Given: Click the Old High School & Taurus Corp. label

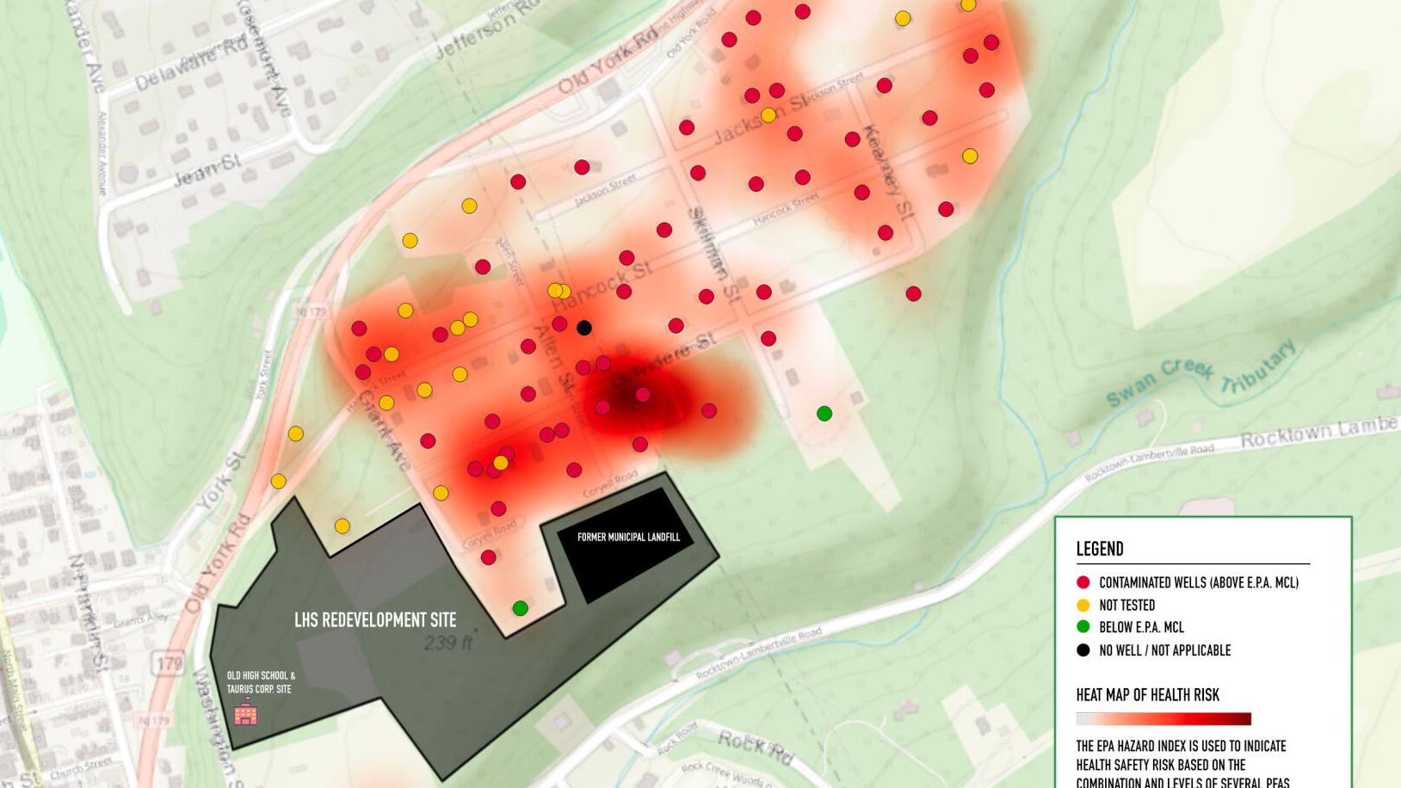Looking at the screenshot, I should [261, 682].
